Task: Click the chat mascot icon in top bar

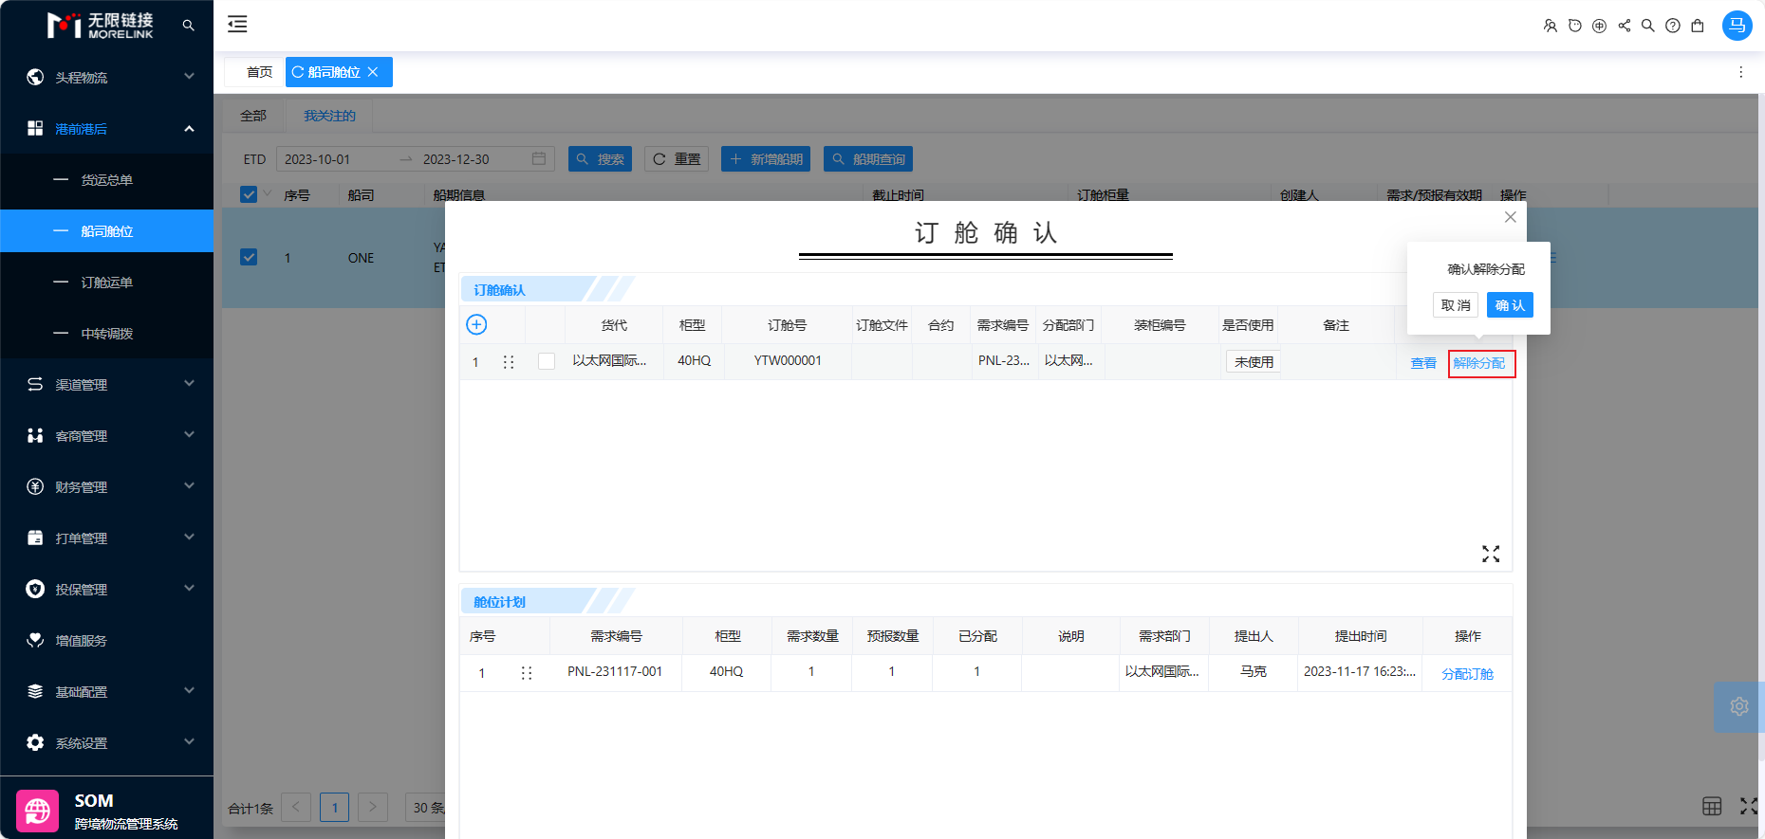Action: (1574, 26)
